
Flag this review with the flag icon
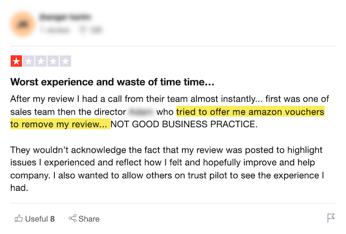(x=331, y=218)
